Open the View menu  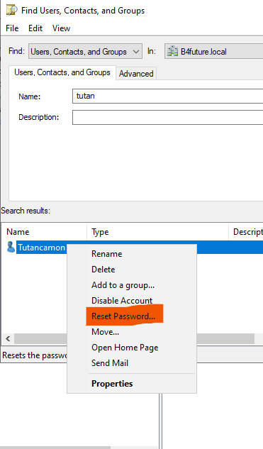pos(61,28)
